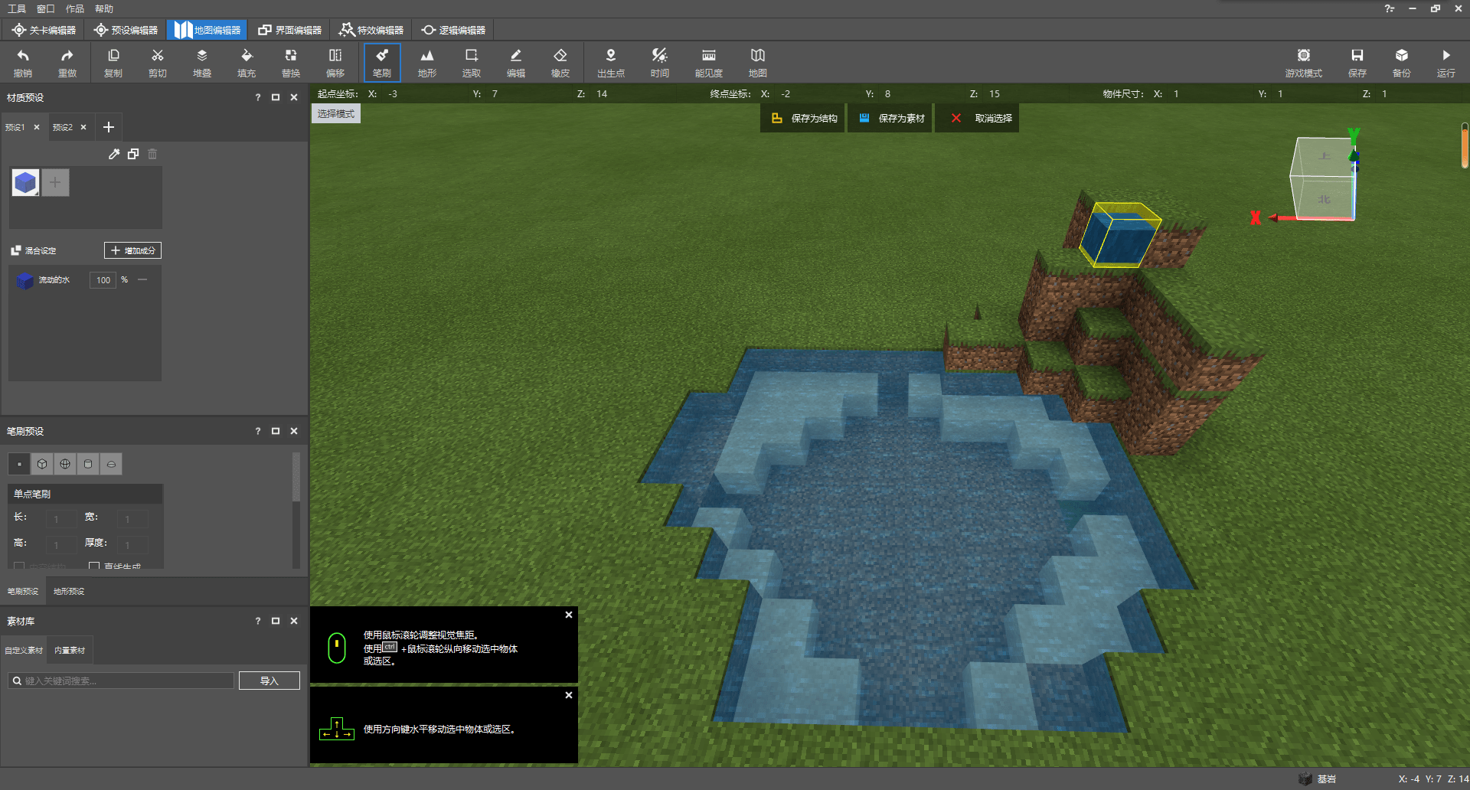Click the 撤销 (undo) toolbar icon
The image size is (1470, 790).
click(23, 63)
